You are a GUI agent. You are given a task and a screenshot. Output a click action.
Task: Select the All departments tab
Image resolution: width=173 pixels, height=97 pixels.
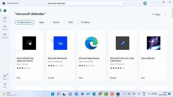(24, 22)
